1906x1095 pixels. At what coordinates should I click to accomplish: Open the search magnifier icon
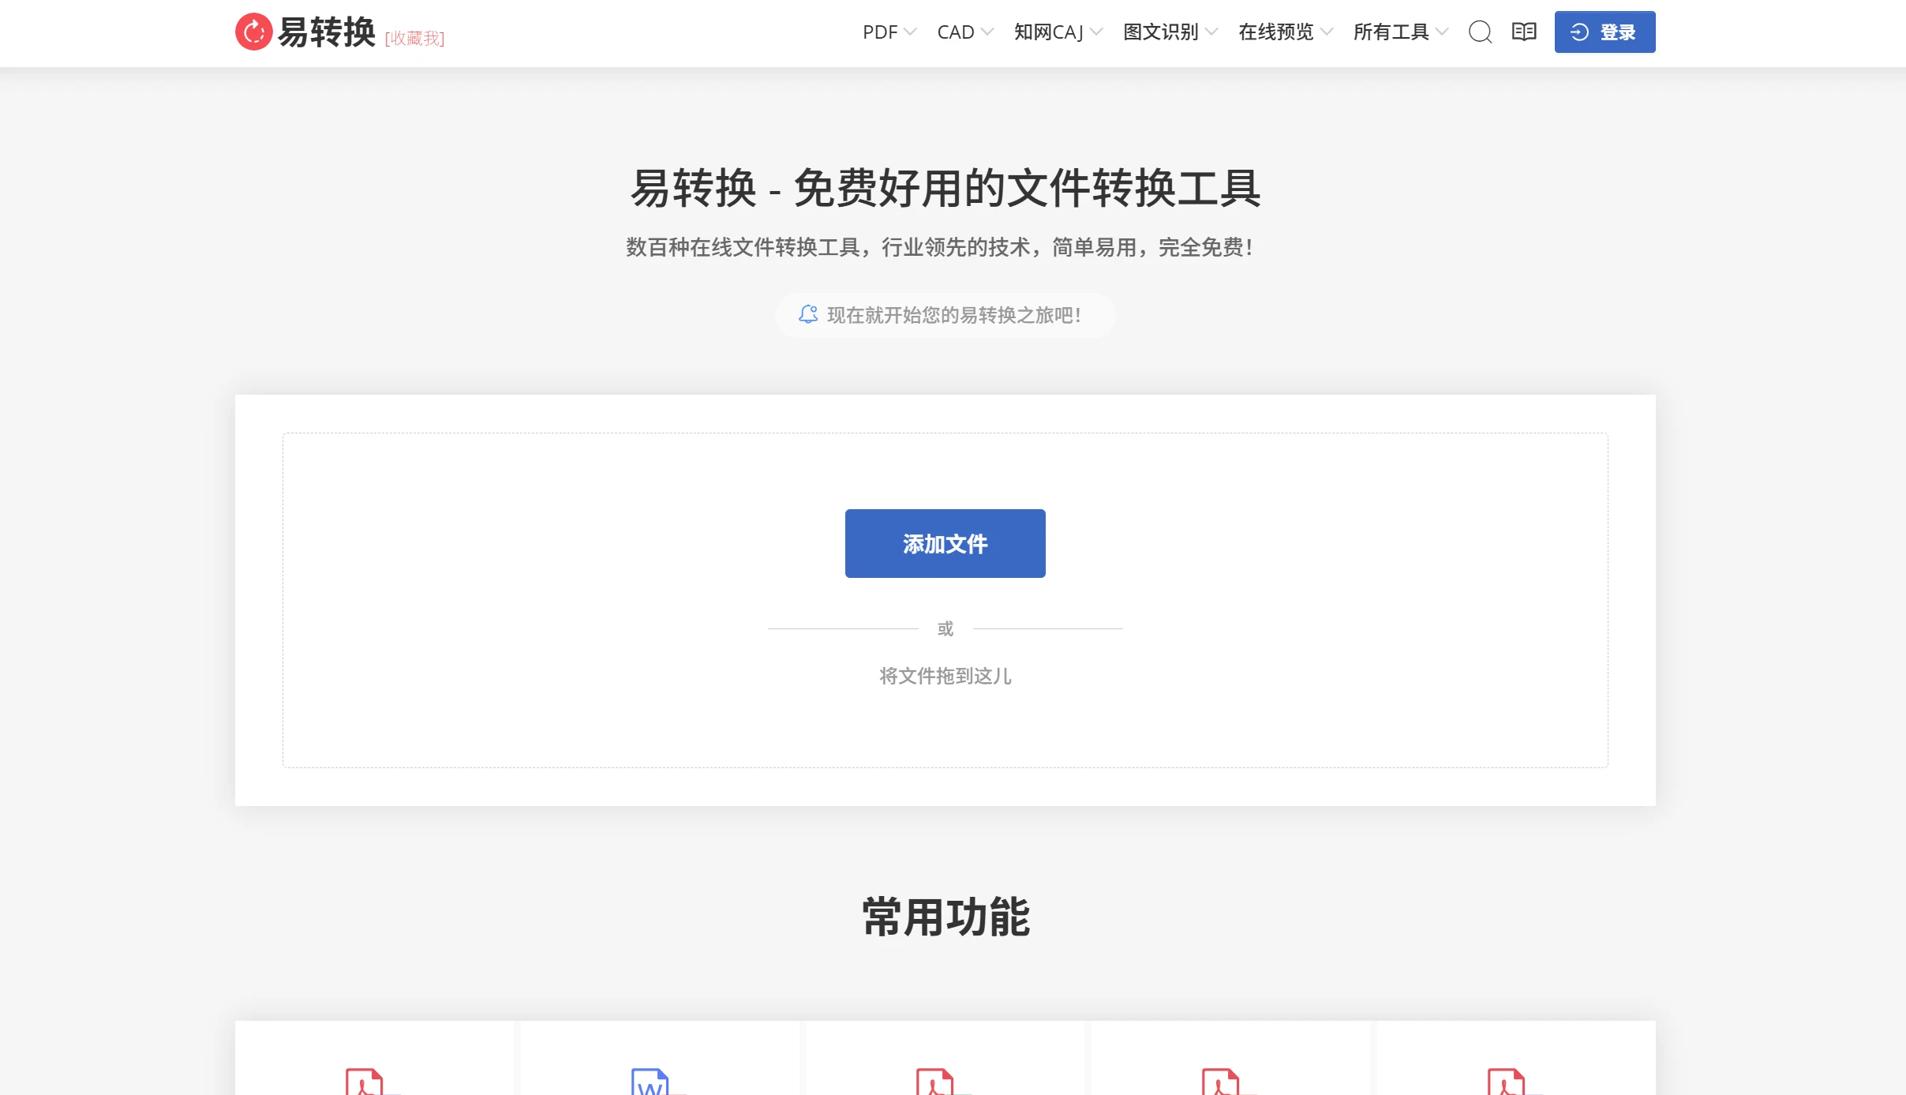[1480, 32]
